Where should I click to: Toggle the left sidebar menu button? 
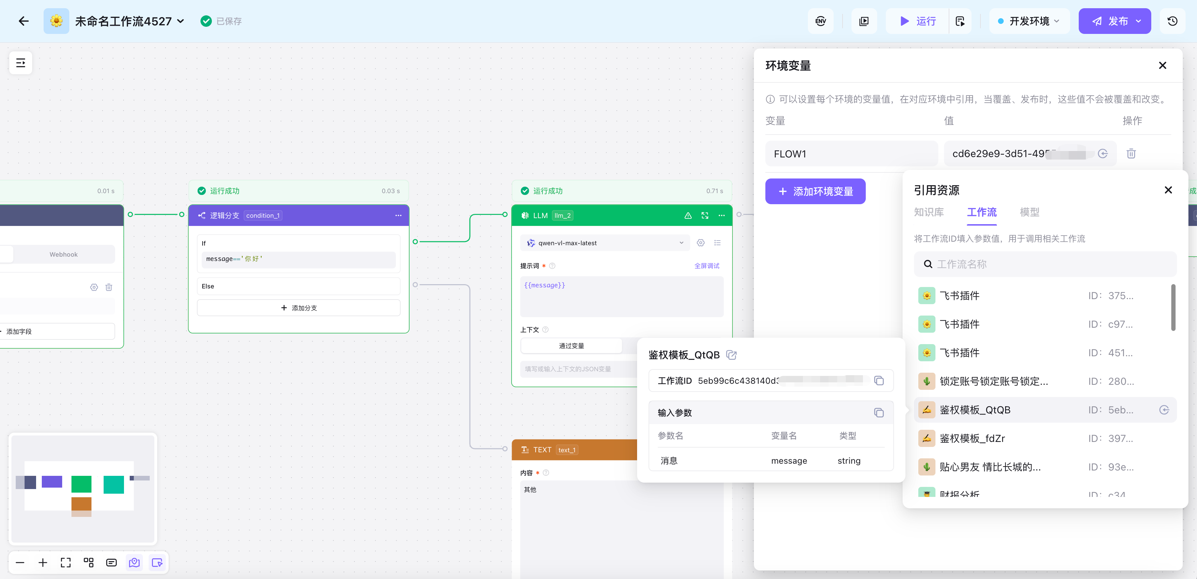tap(20, 63)
